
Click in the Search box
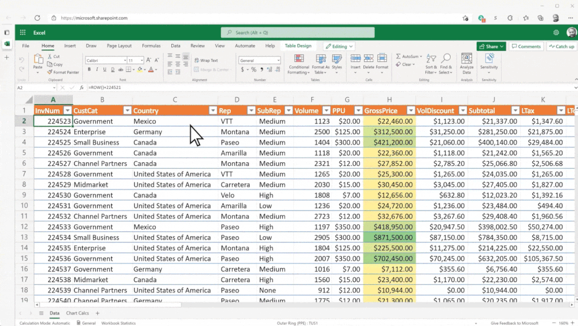coord(297,32)
